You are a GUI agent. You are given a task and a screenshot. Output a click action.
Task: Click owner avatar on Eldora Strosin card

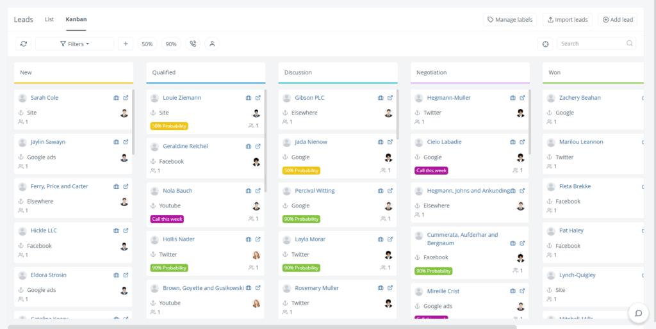(124, 291)
